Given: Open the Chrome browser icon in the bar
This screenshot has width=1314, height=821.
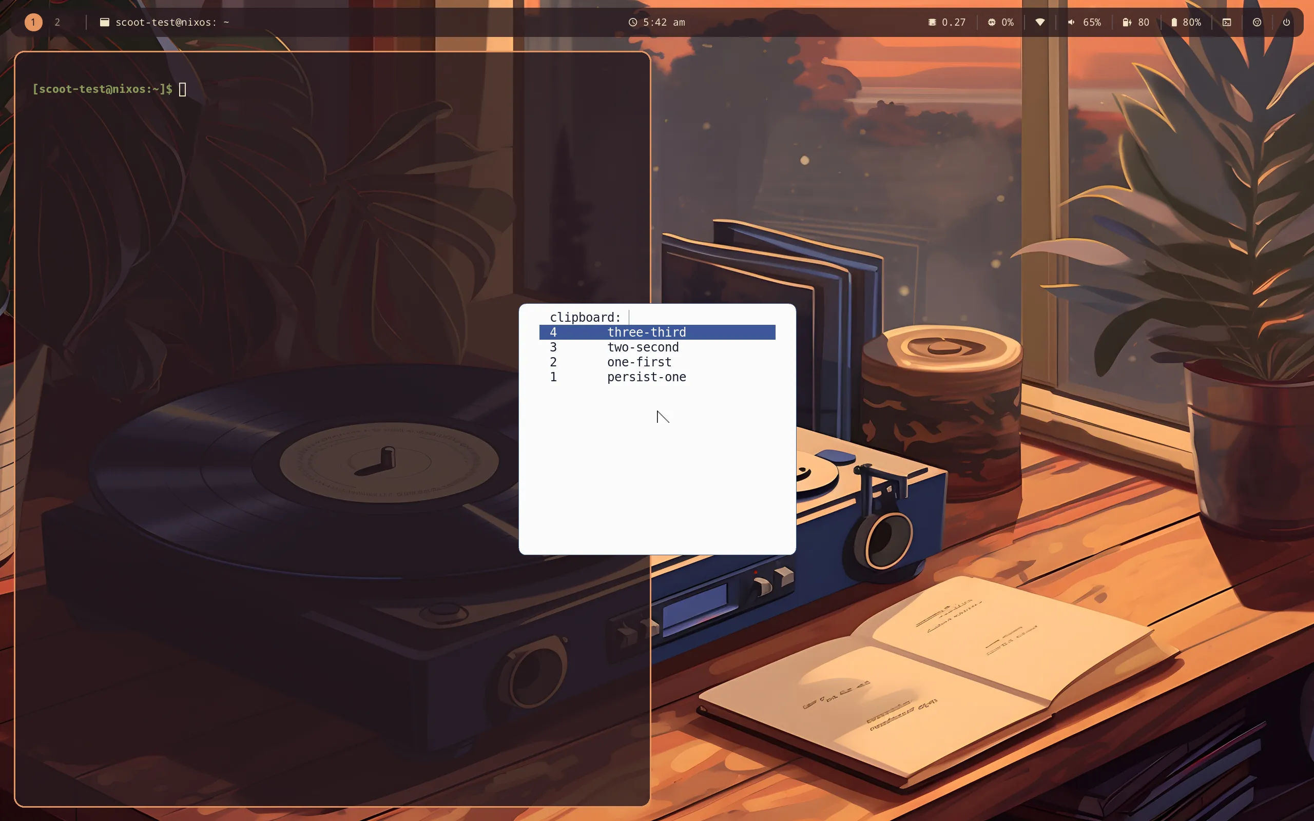Looking at the screenshot, I should click(1257, 22).
